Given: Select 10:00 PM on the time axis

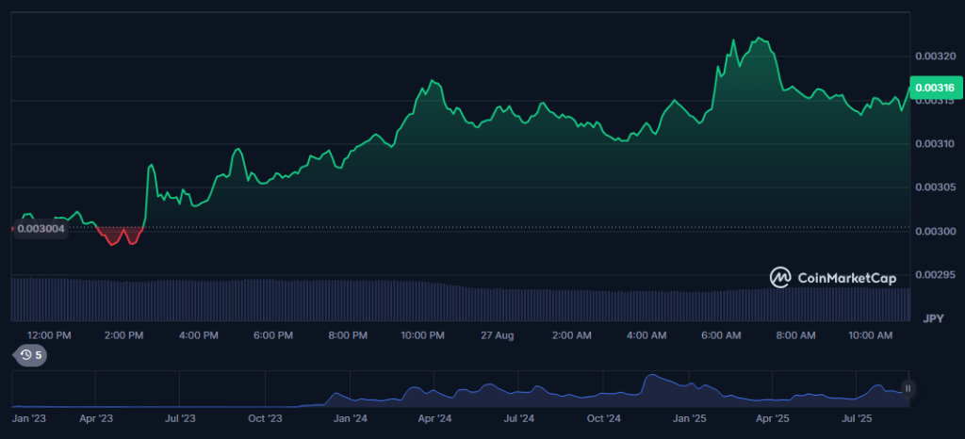Looking at the screenshot, I should 422,335.
